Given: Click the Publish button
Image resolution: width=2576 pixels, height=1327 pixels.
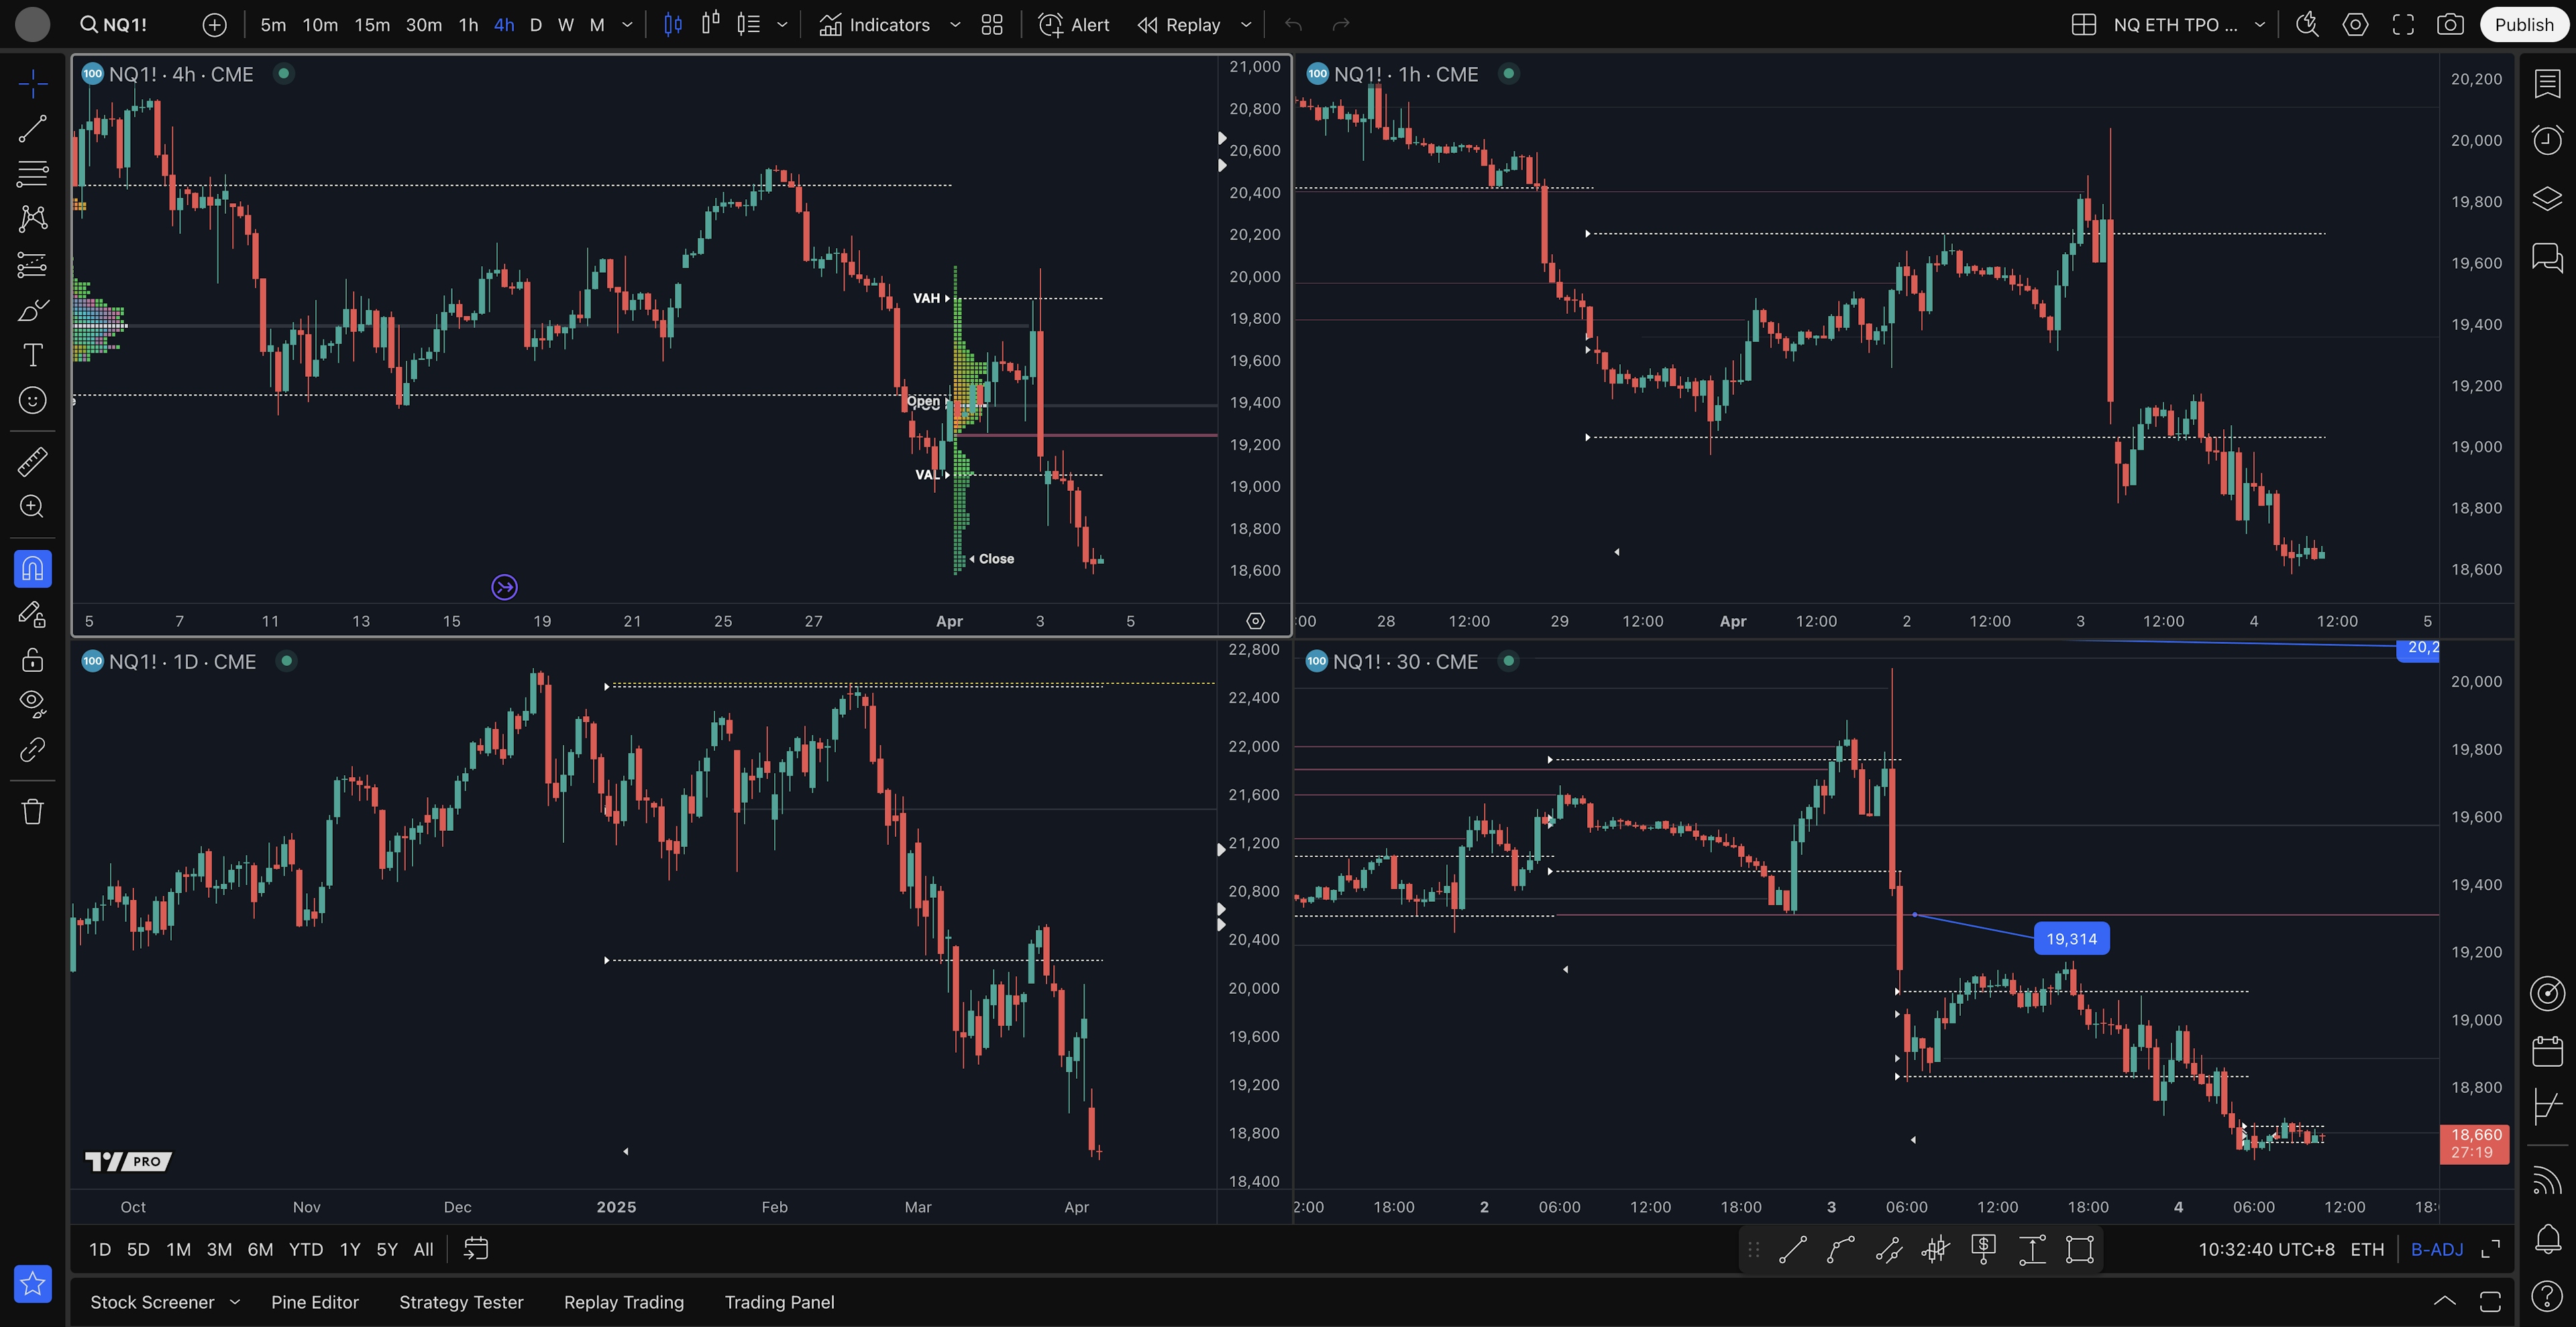Looking at the screenshot, I should pos(2523,25).
